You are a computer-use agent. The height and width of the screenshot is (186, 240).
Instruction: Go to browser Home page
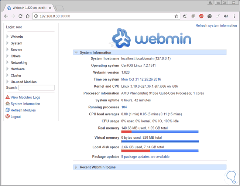point(28,16)
